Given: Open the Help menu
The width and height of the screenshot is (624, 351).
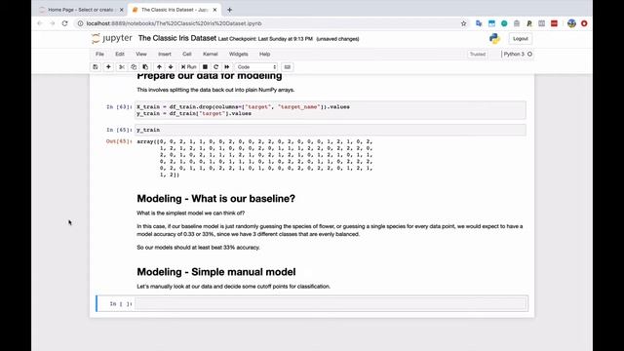Looking at the screenshot, I should (264, 55).
